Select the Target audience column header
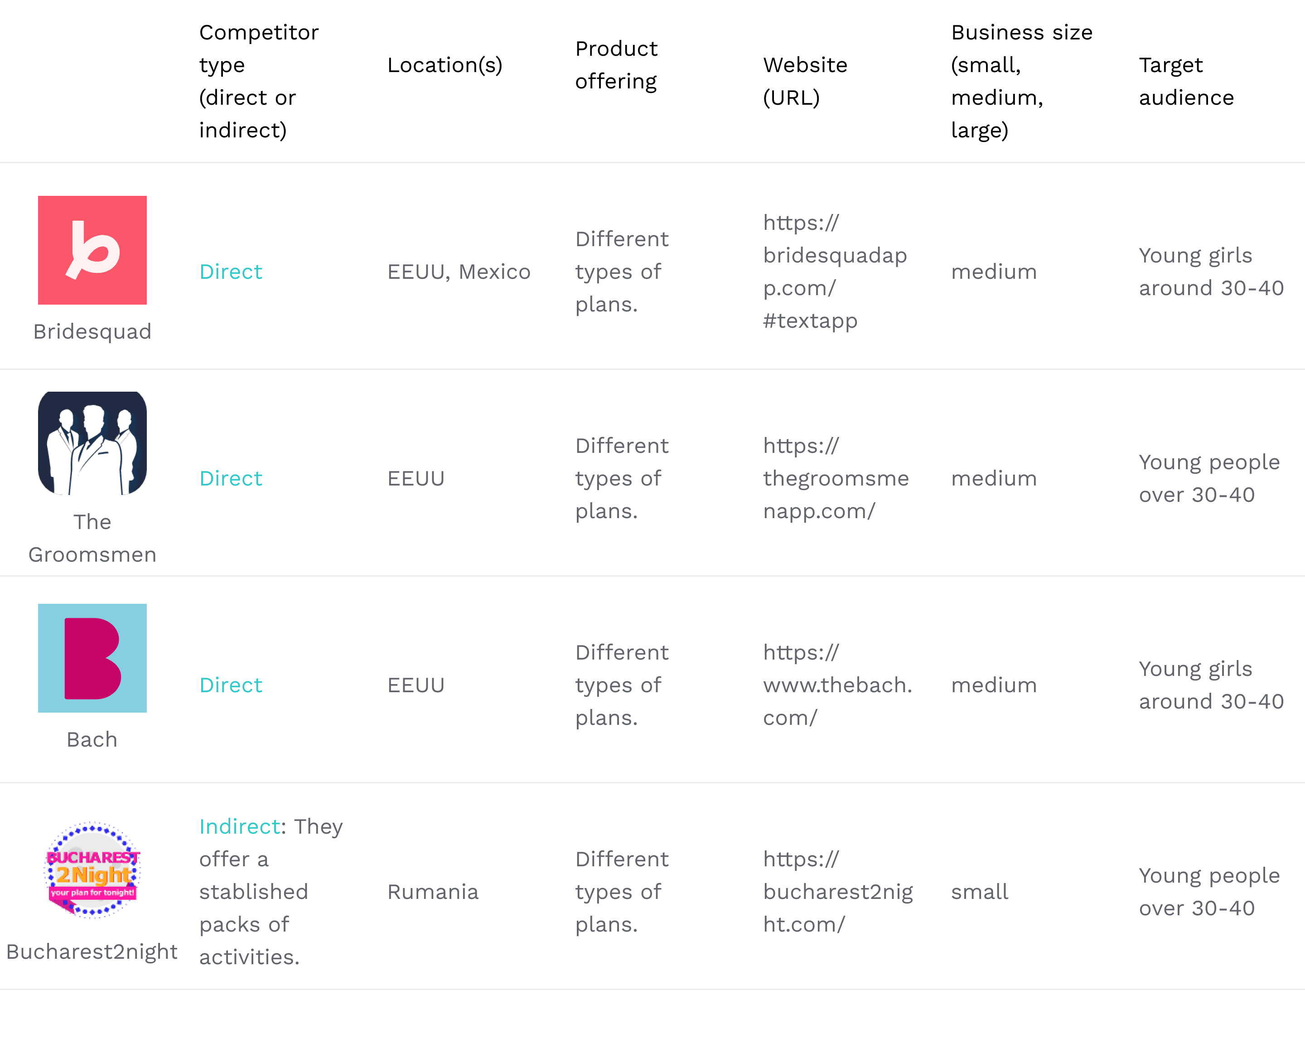The height and width of the screenshot is (1039, 1305). coord(1186,81)
